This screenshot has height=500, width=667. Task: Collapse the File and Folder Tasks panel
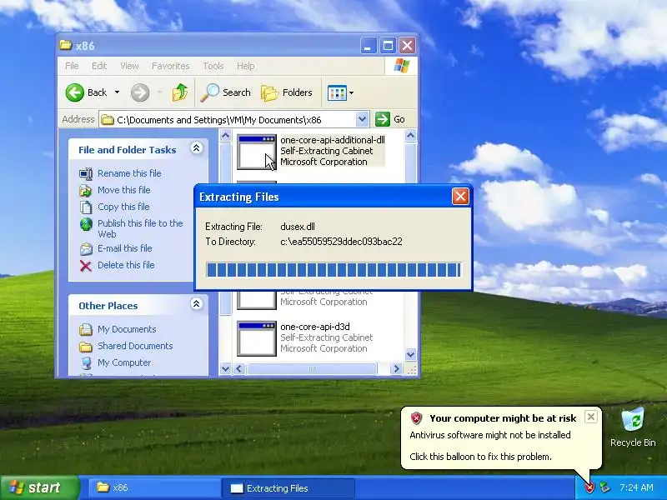196,148
